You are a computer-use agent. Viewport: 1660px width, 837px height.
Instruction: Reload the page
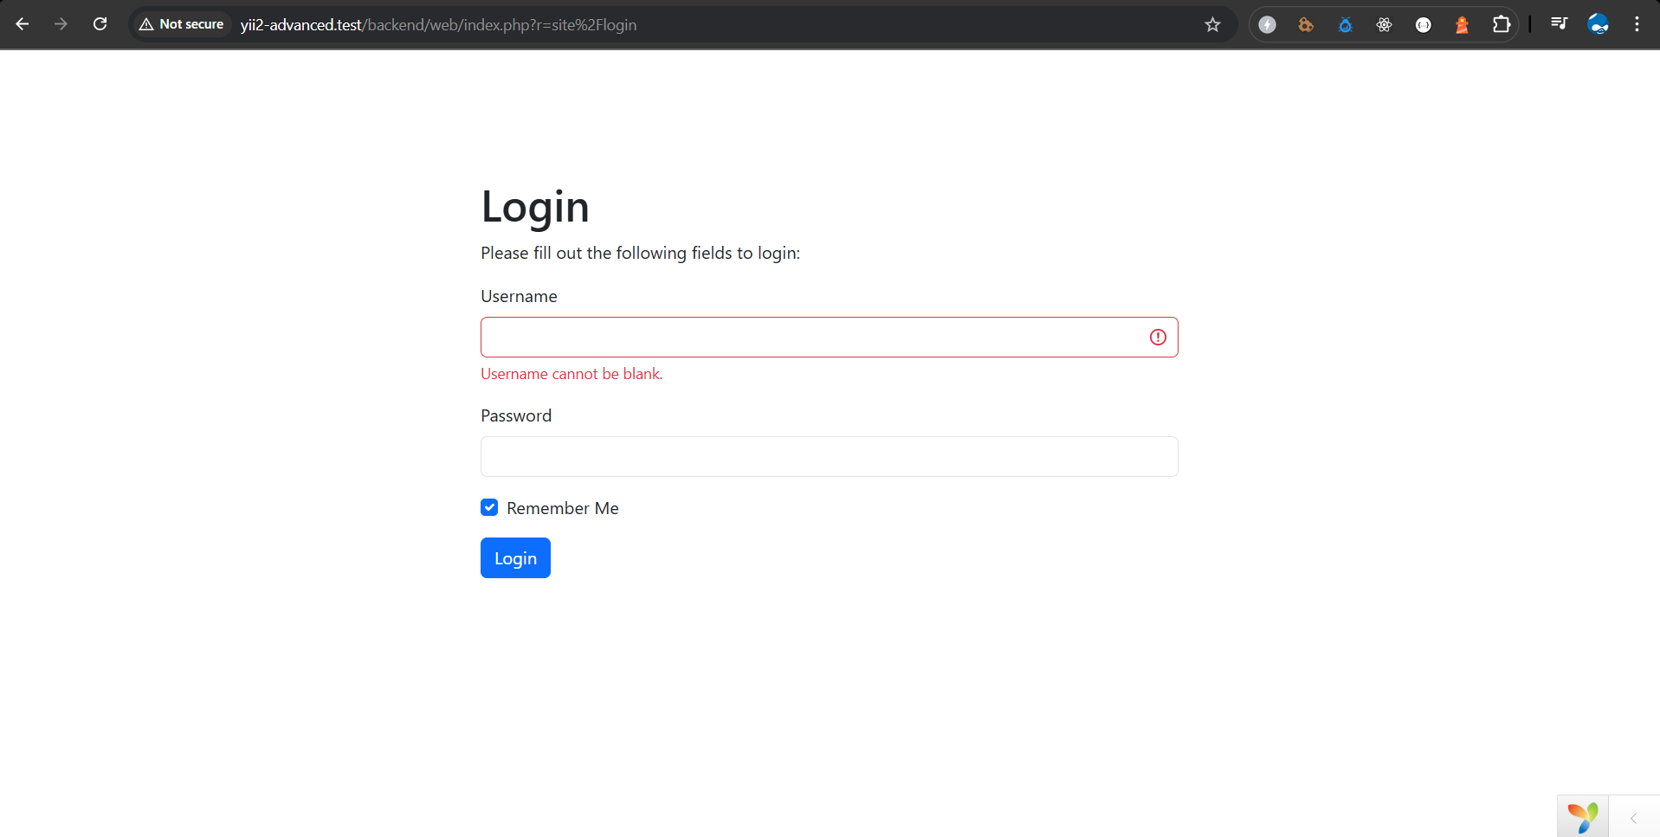pos(100,24)
